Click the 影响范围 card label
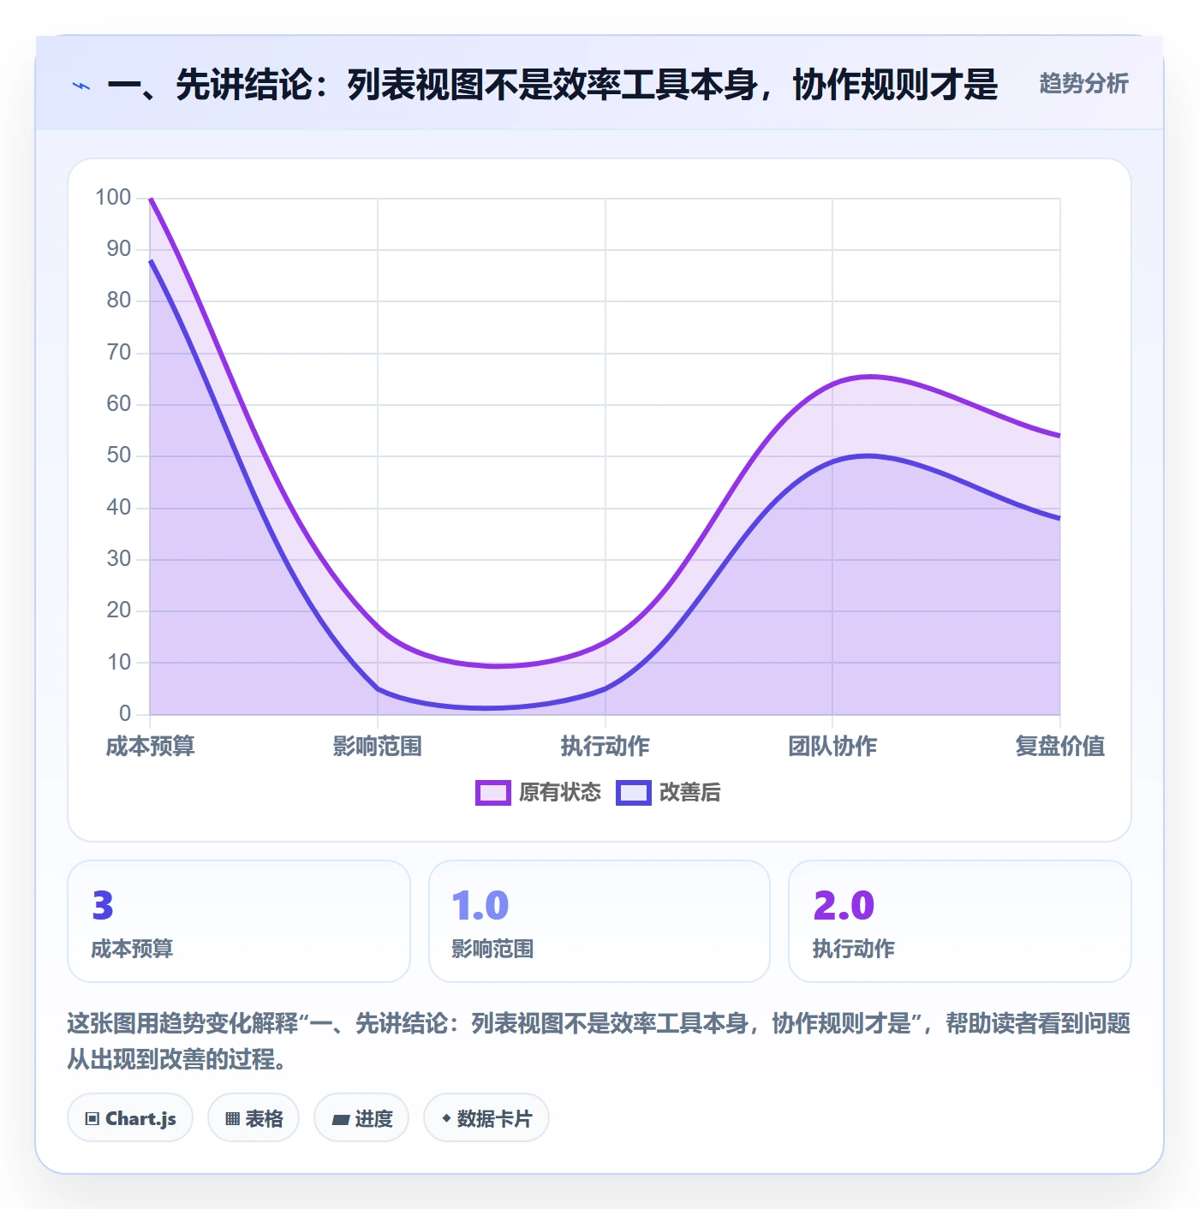1199x1209 pixels. pyautogui.click(x=492, y=949)
